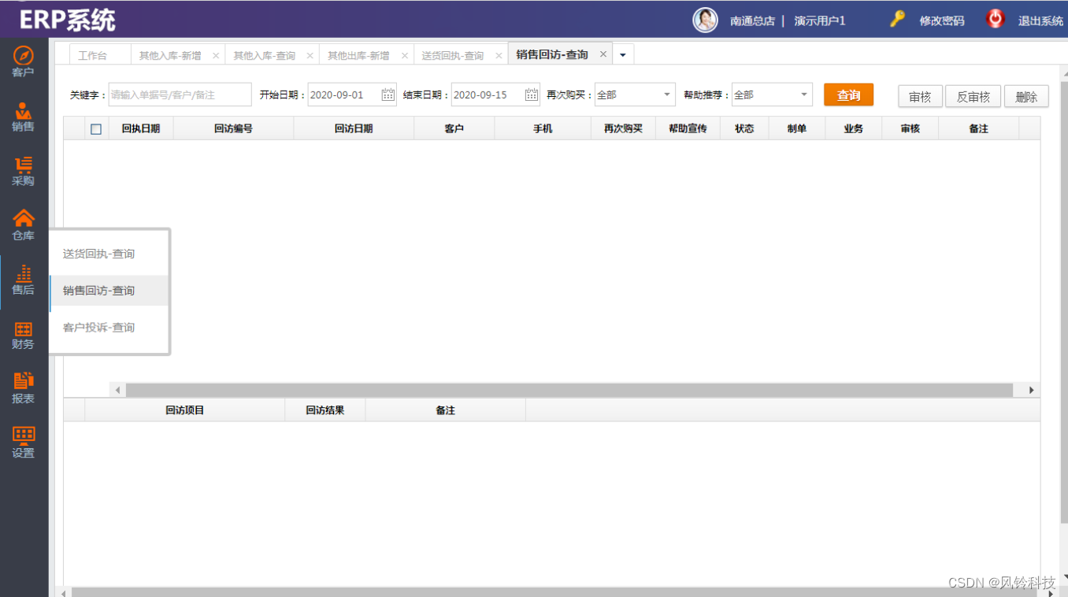
Task: Expand the 再次购买 dropdown
Action: 668,95
